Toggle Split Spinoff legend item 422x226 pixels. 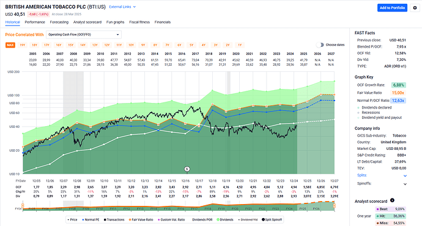click(x=272, y=219)
